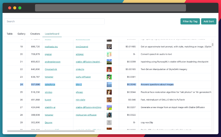Visit the salesforce creator link
This screenshot has width=221, height=137.
[50, 84]
